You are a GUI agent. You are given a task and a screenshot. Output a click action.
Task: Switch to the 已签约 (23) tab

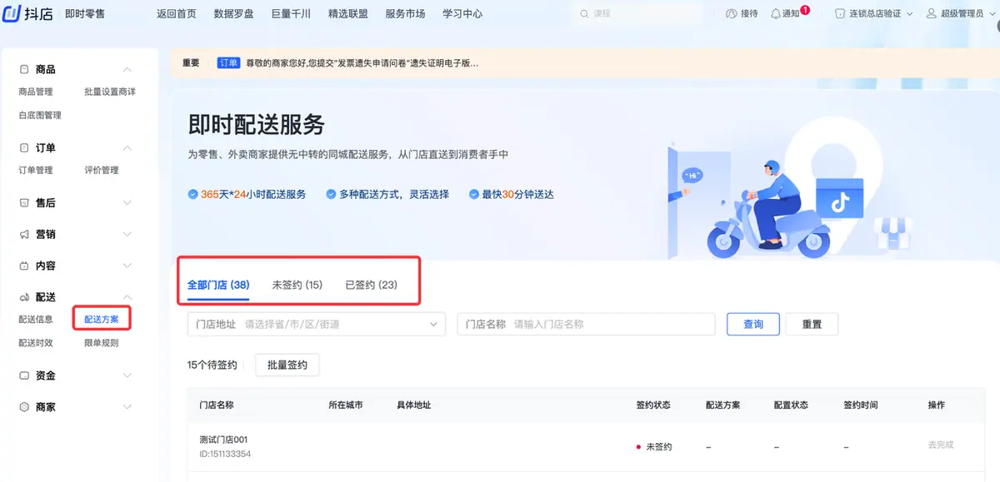371,286
